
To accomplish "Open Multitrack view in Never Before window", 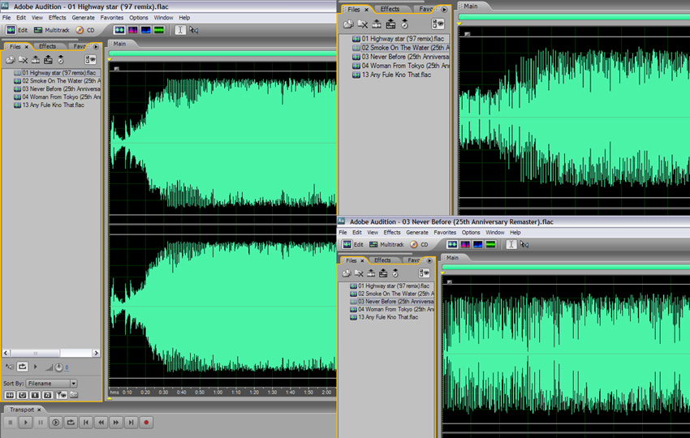I will point(386,244).
